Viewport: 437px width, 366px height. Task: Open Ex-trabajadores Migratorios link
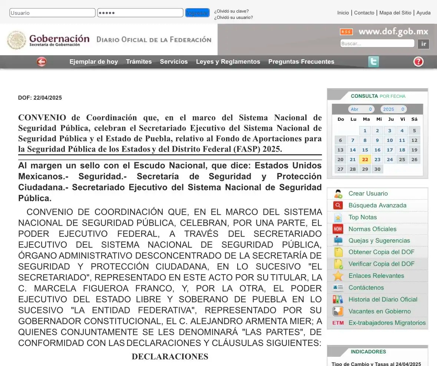387,323
